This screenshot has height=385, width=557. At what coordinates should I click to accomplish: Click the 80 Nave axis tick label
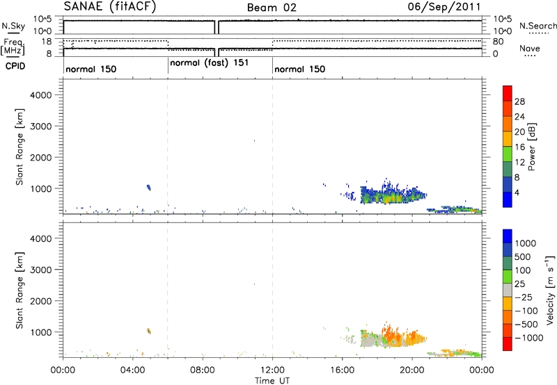pos(498,42)
